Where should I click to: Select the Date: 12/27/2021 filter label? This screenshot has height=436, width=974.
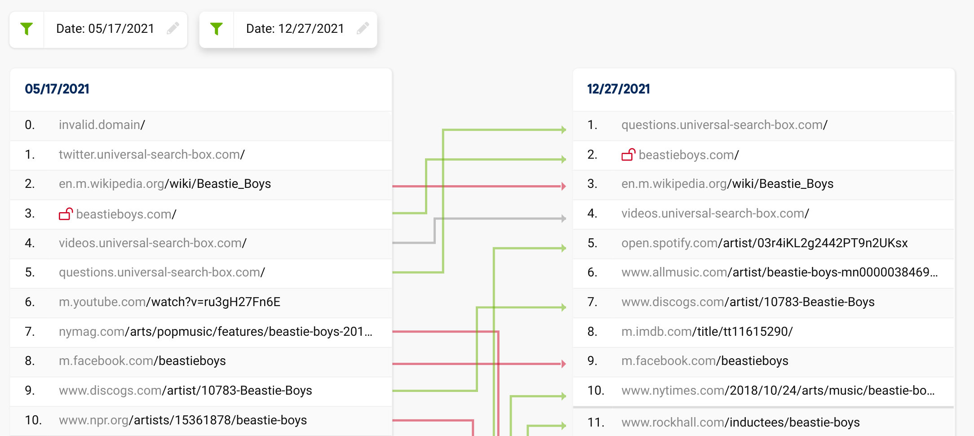(x=295, y=29)
